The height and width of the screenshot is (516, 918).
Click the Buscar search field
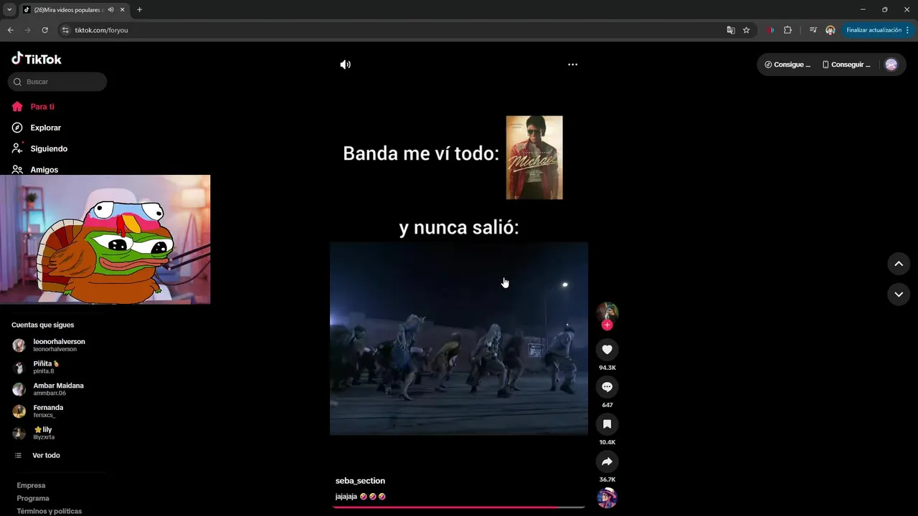[x=57, y=82]
